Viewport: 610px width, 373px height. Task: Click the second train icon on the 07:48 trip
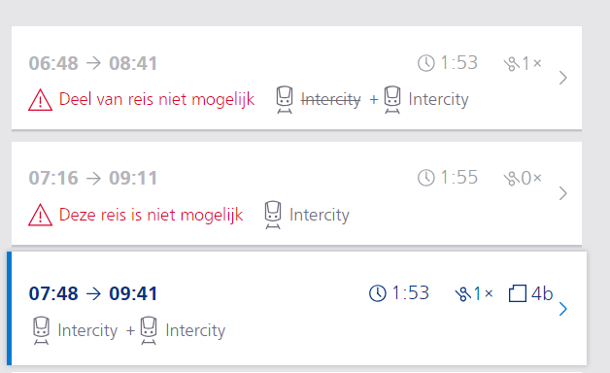(149, 330)
